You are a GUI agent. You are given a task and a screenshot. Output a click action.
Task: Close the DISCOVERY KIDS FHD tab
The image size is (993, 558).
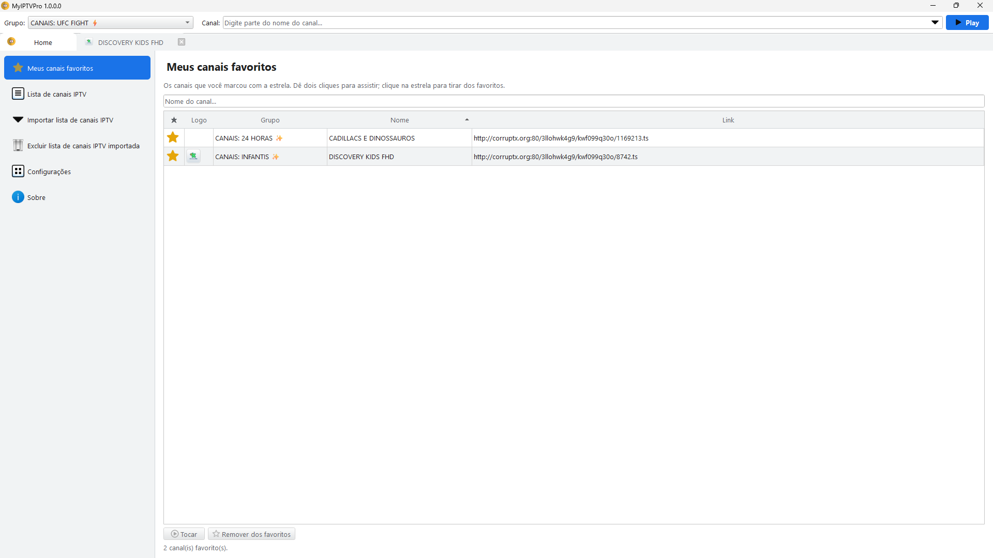click(182, 42)
